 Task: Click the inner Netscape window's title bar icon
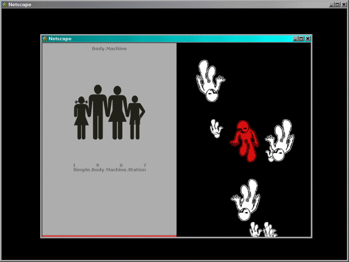(45, 39)
